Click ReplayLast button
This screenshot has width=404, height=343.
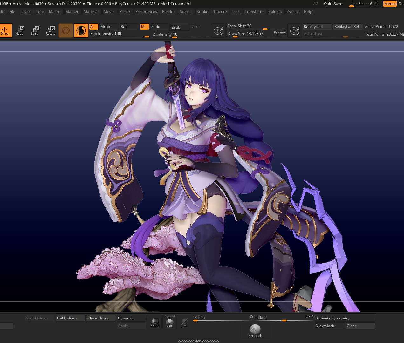pos(317,27)
